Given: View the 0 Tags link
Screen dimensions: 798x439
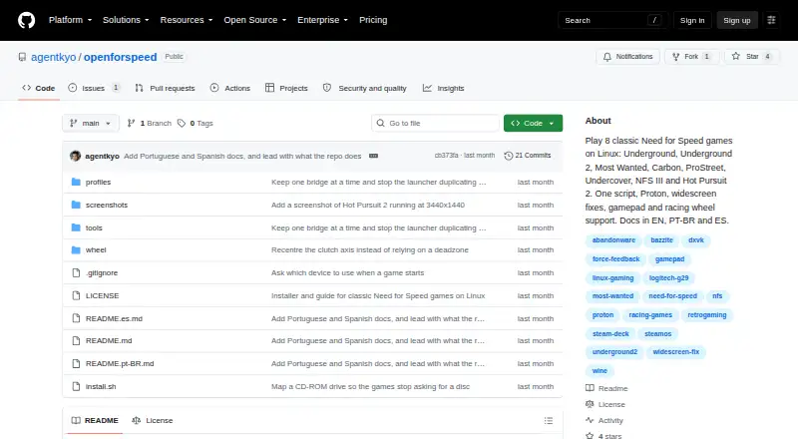Looking at the screenshot, I should point(196,124).
